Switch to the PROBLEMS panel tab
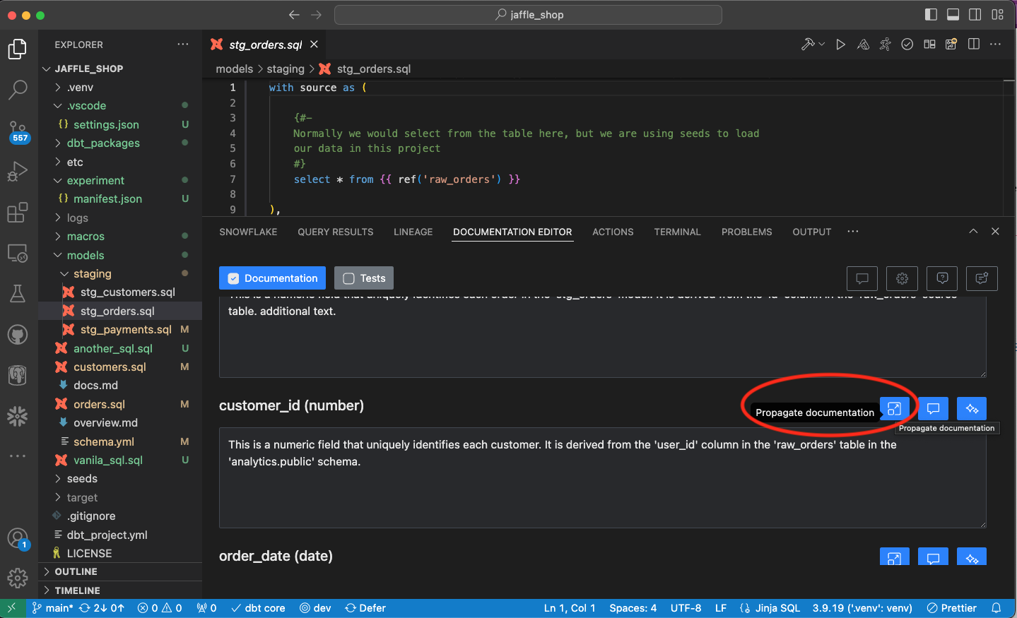The width and height of the screenshot is (1017, 618). [x=747, y=232]
